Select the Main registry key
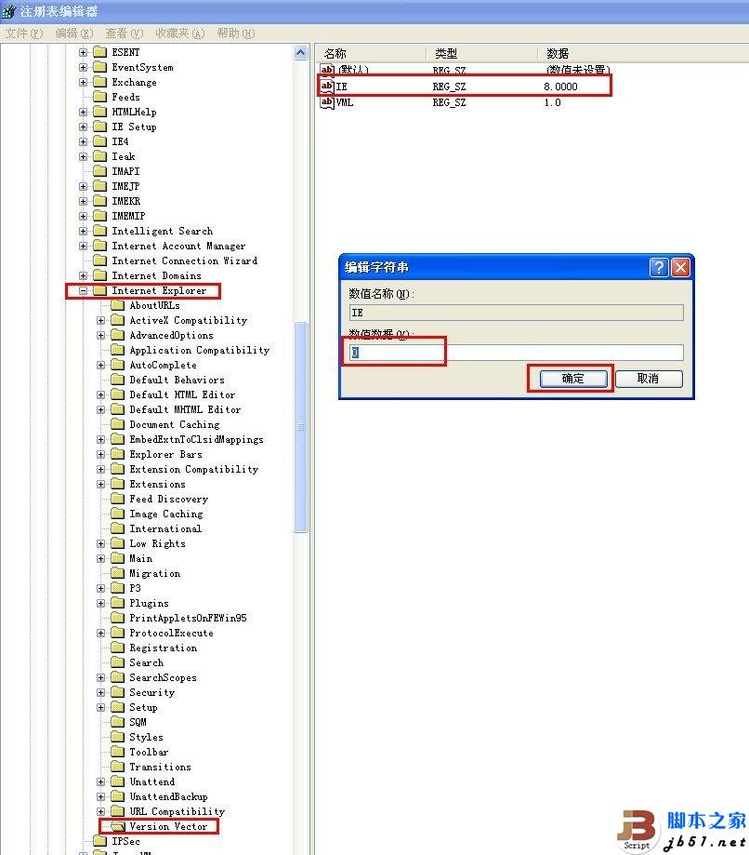 click(x=140, y=558)
